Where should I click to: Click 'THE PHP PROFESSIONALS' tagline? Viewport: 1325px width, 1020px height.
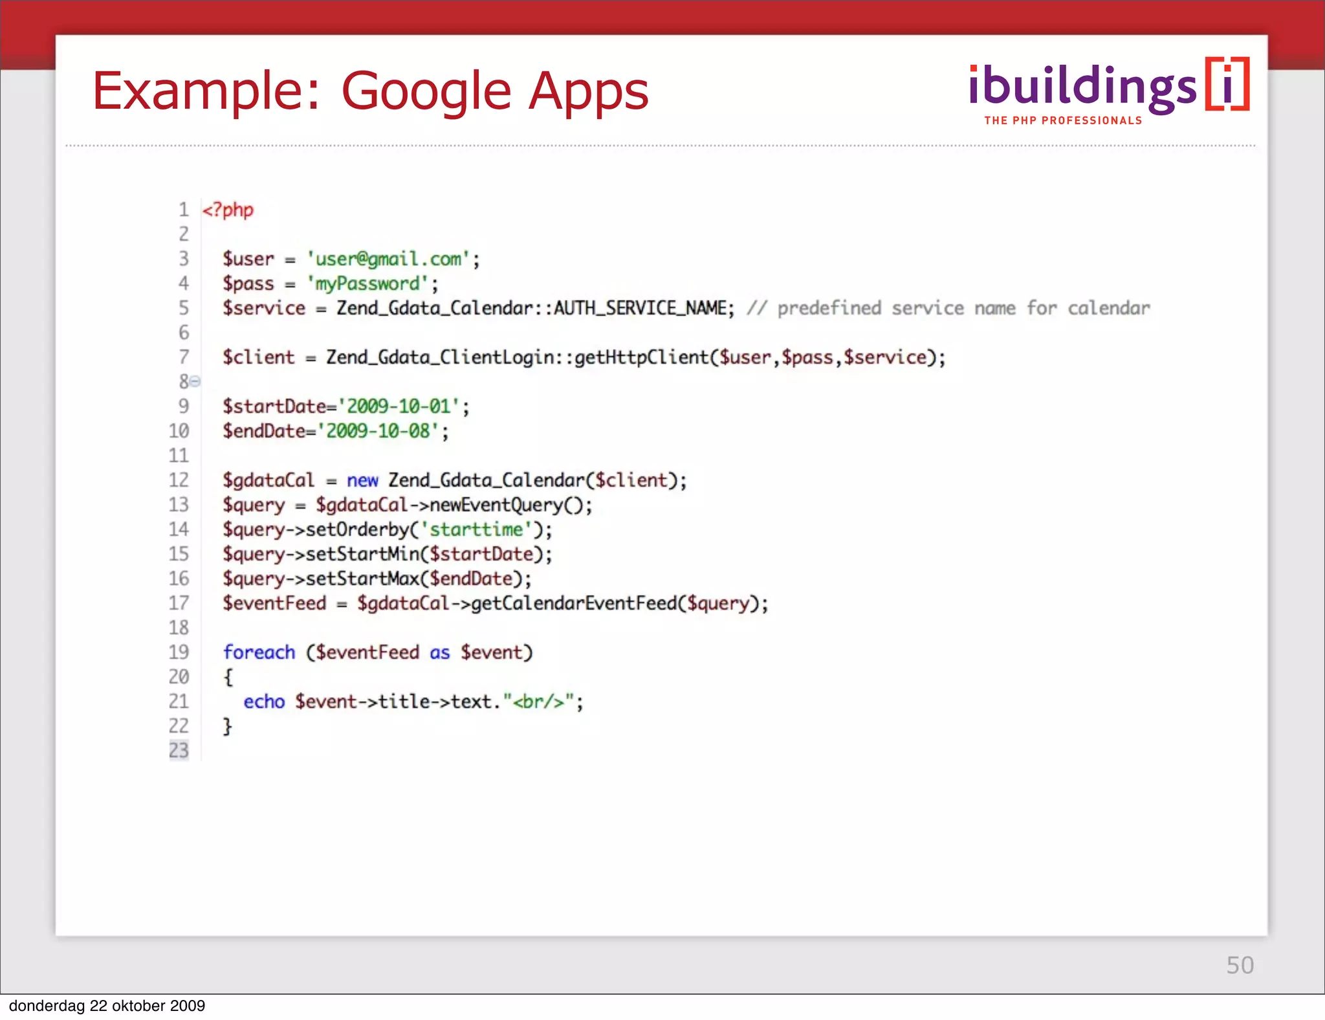click(1063, 120)
